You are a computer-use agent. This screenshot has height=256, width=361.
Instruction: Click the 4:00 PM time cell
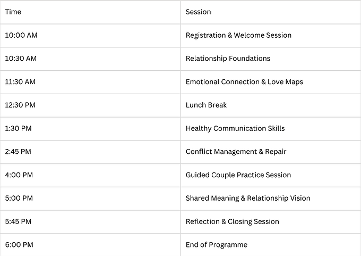(90, 175)
